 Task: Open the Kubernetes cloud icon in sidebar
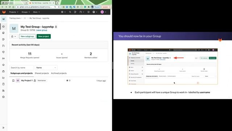3,65
